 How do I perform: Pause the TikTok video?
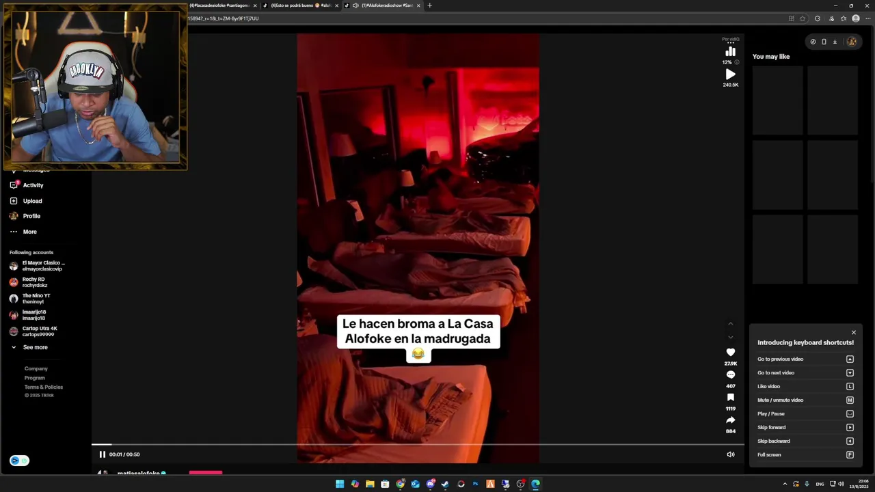(x=102, y=454)
